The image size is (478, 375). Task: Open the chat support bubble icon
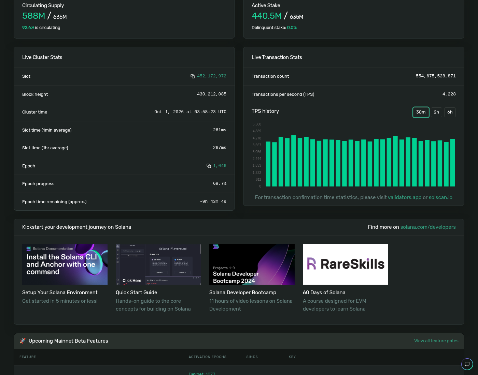point(467,364)
